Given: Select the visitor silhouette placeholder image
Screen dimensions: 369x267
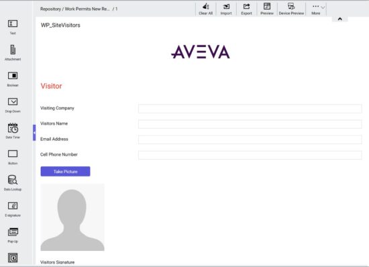Looking at the screenshot, I should click(72, 217).
